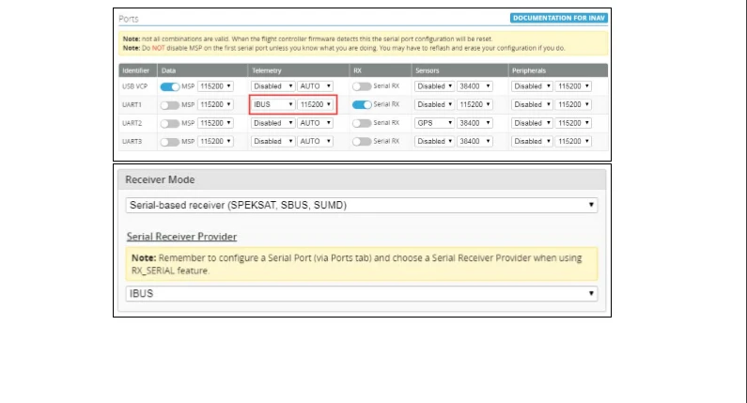Open UART3 peripherals Disabled dropdown
Viewport: 747px width, 403px height.
(532, 141)
